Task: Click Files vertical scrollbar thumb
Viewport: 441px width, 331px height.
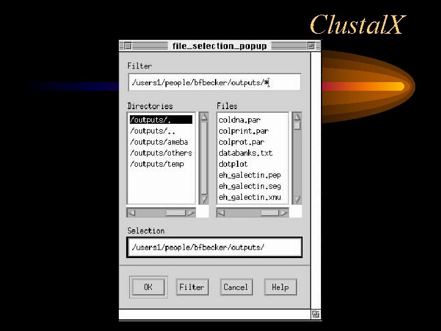Action: (297, 126)
